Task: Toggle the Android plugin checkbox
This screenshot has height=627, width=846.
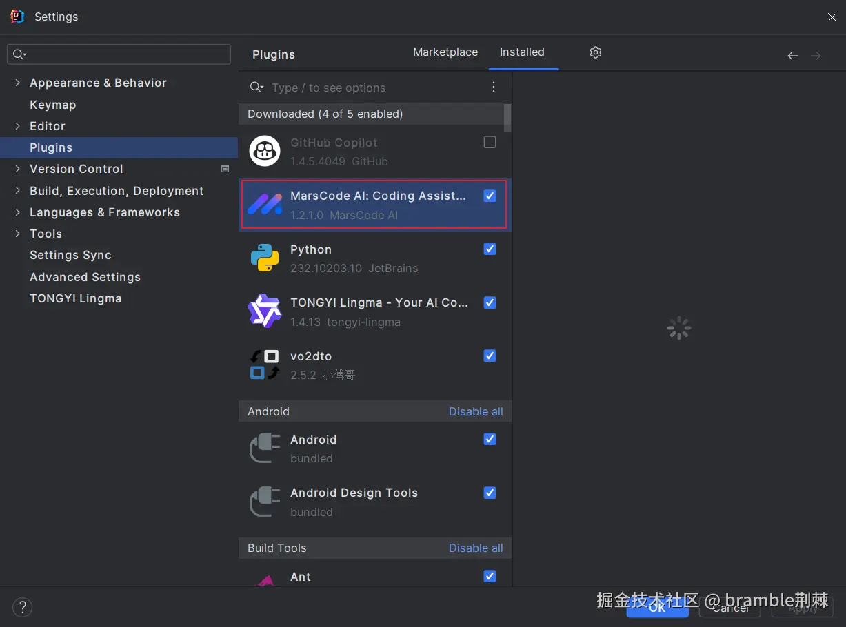Action: point(490,439)
